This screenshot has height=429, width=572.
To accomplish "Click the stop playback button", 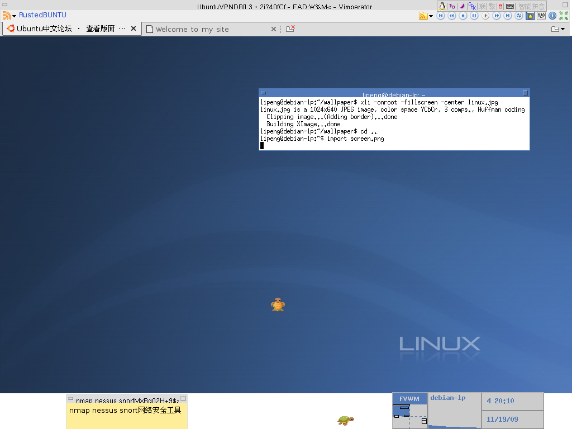I will tap(463, 16).
